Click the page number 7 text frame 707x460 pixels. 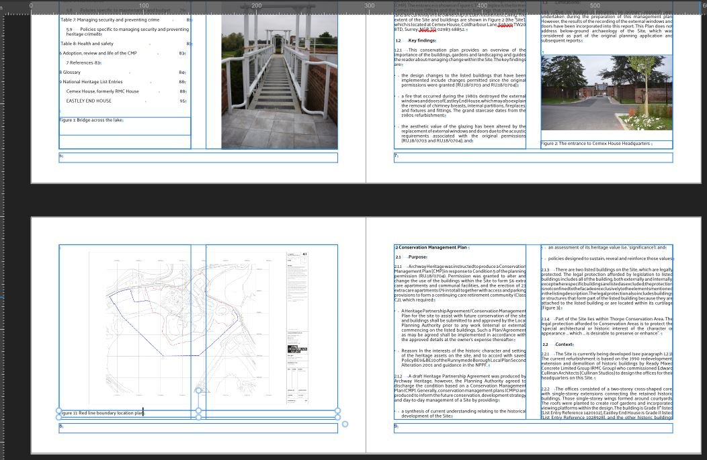point(534,158)
